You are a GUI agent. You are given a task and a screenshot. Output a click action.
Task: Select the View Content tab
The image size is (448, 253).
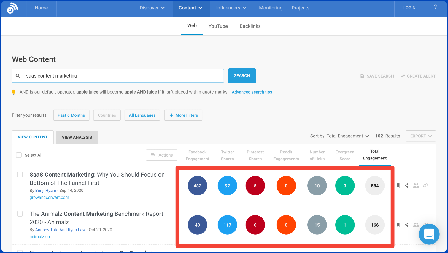point(33,137)
